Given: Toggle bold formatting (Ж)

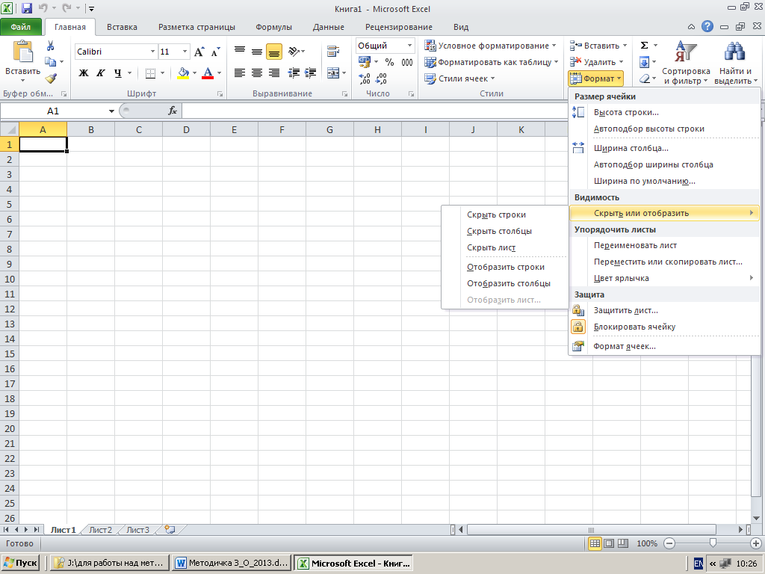Looking at the screenshot, I should coord(84,73).
